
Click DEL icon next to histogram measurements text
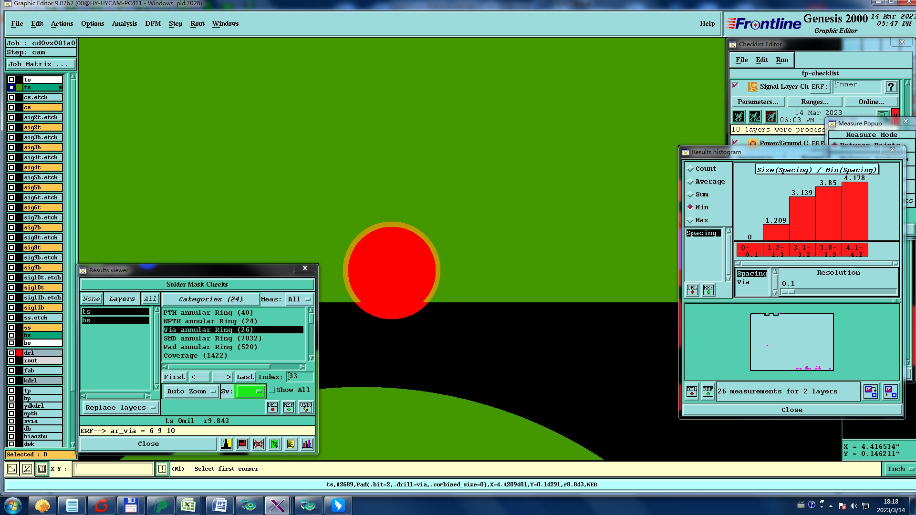click(x=692, y=391)
